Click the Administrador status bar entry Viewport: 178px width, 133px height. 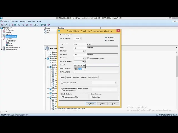click(20, 115)
